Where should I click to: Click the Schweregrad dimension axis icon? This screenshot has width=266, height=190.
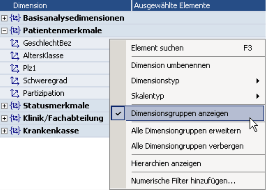pyautogui.click(x=15, y=81)
